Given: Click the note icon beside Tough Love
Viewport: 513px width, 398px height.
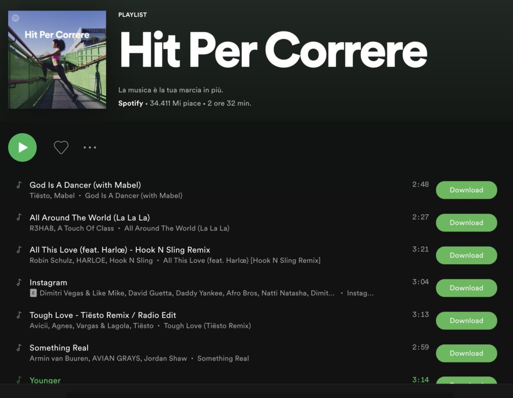Looking at the screenshot, I should (19, 315).
